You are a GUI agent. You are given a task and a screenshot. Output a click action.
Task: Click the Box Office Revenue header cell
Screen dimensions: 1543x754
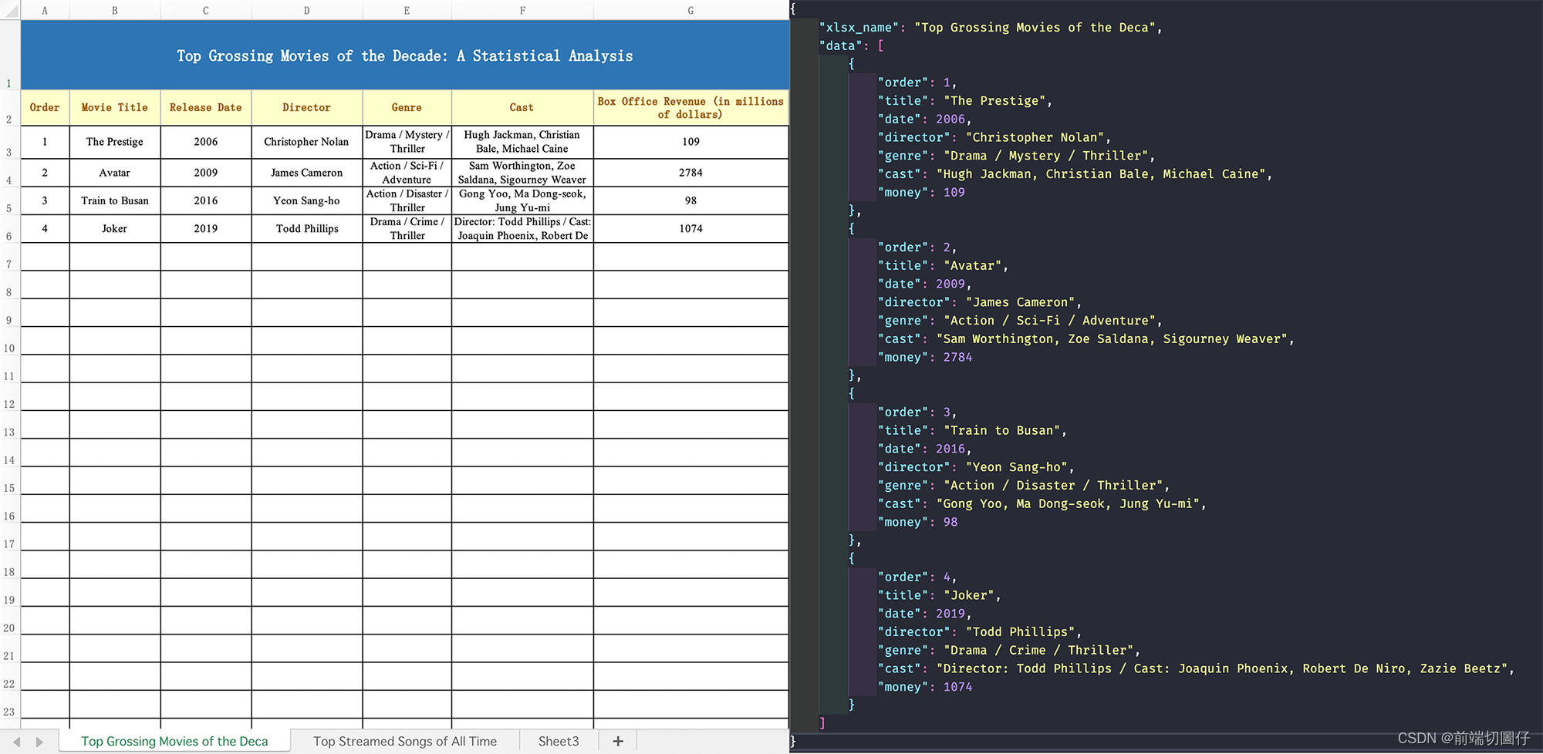click(x=690, y=108)
